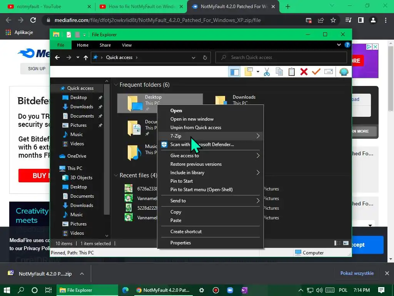The height and width of the screenshot is (296, 394).
Task: Click the Copy toolbar icon
Action: click(x=279, y=72)
